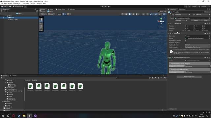
Task: Open Windows Start menu
Action: pyautogui.click(x=3, y=116)
